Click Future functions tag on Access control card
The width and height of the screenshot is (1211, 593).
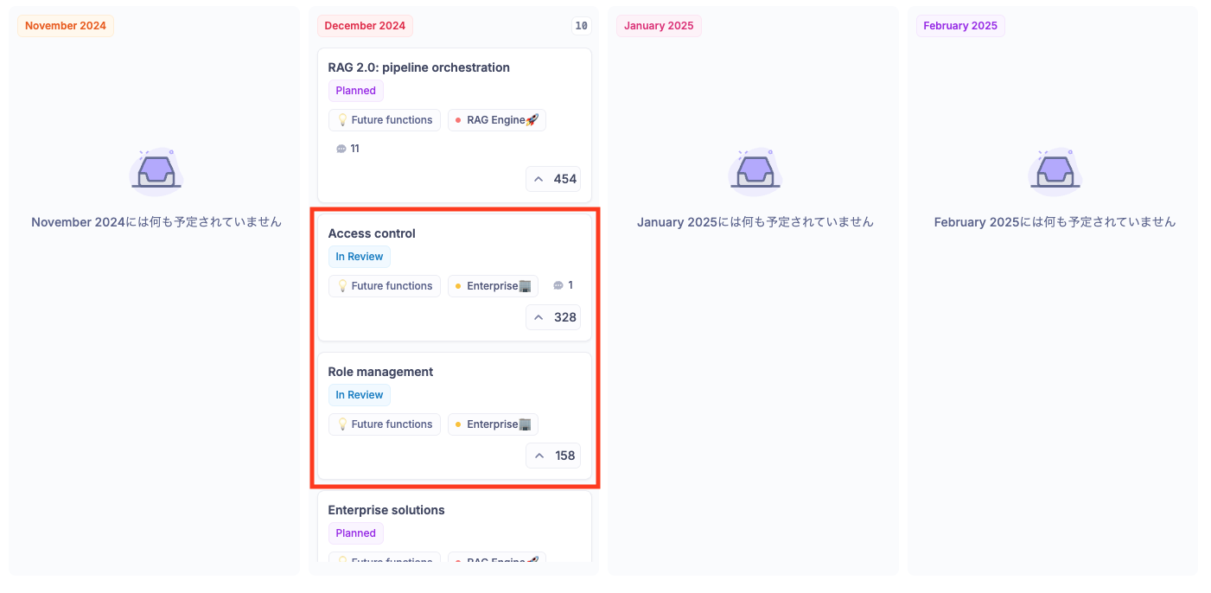coord(385,286)
